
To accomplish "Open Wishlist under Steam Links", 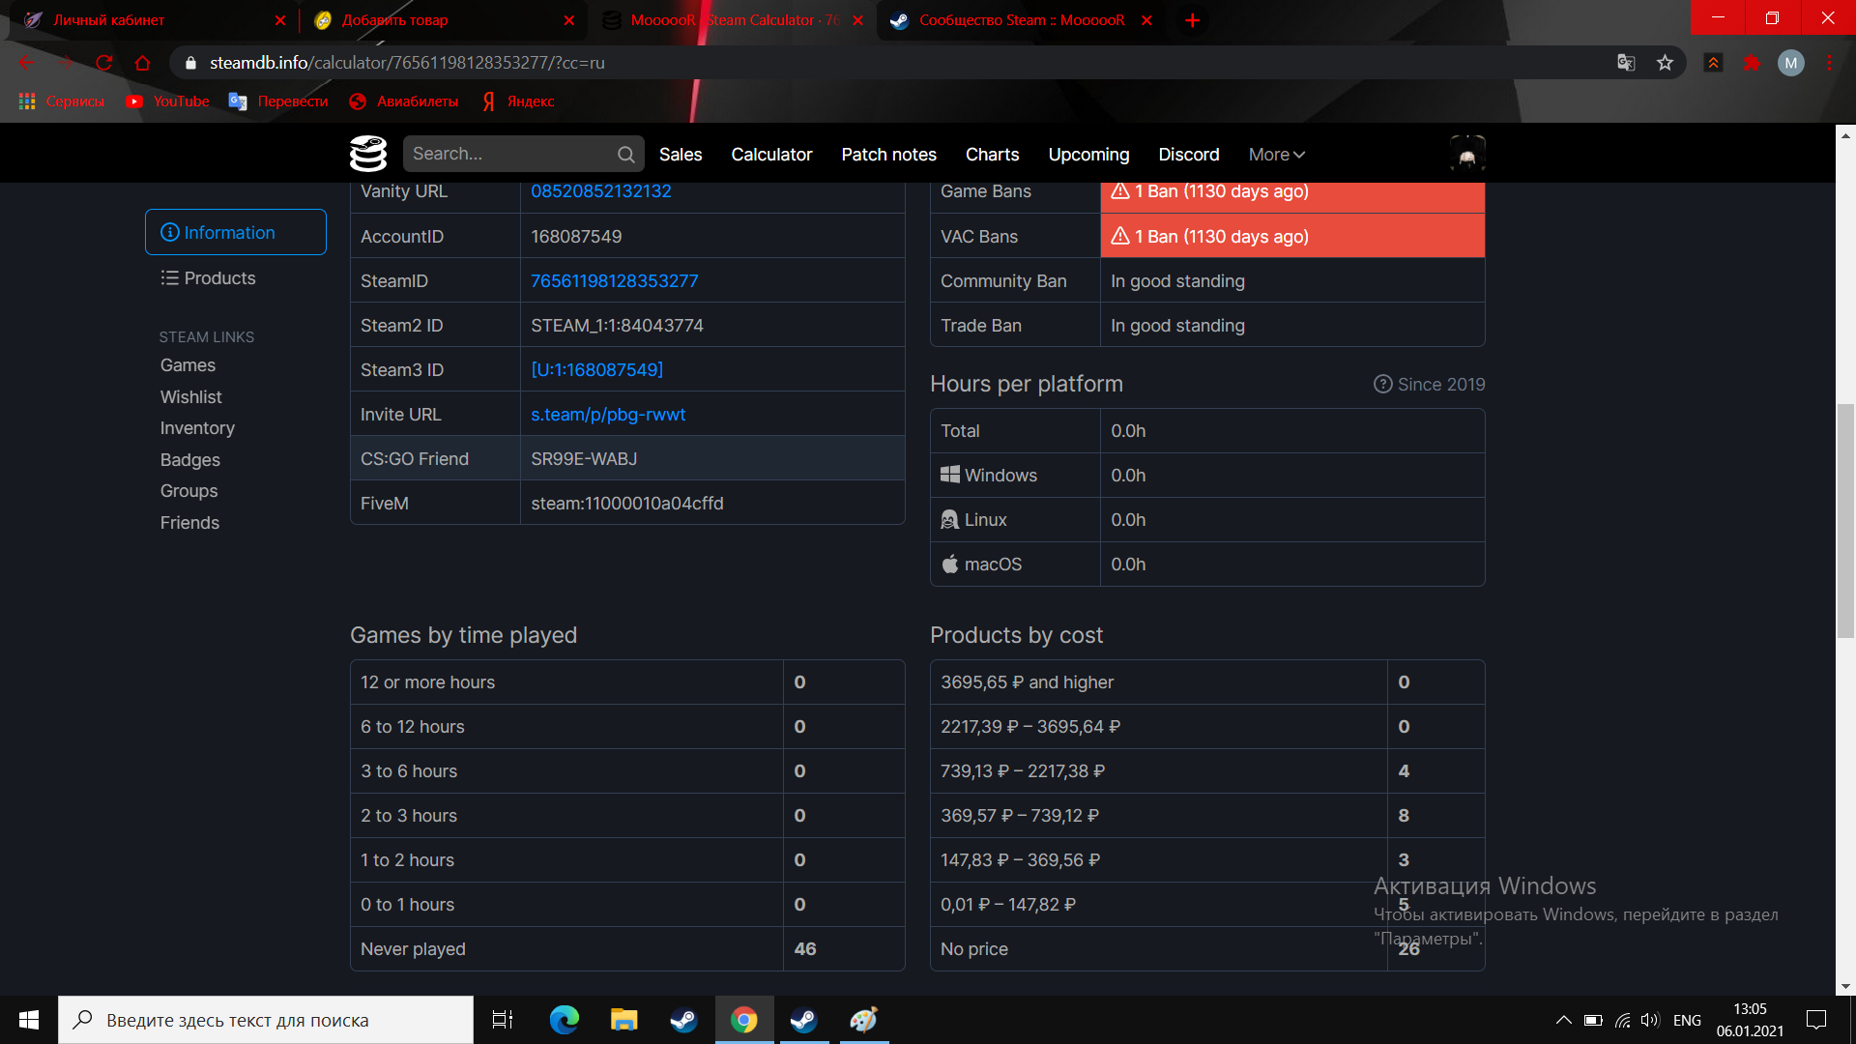I will [190, 397].
